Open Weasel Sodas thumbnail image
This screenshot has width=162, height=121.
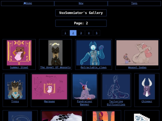[x=137, y=53]
